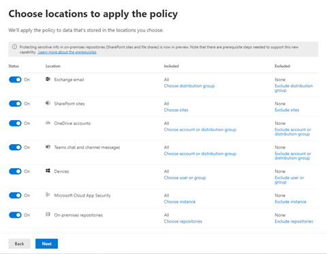327x254 pixels.
Task: Turn off On-premises repositories toggle
Action: pos(15,215)
